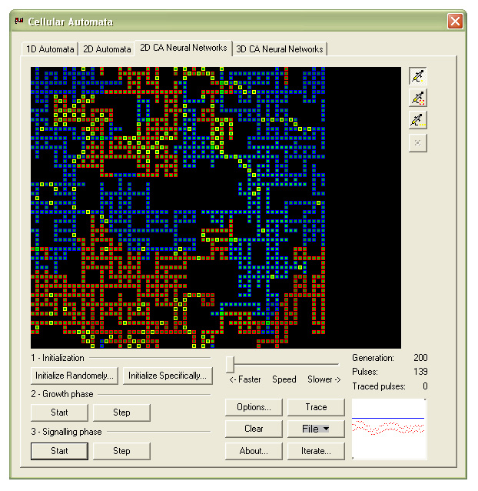Click the '1 - Initialization' label
This screenshot has height=491, width=478.
(58, 358)
